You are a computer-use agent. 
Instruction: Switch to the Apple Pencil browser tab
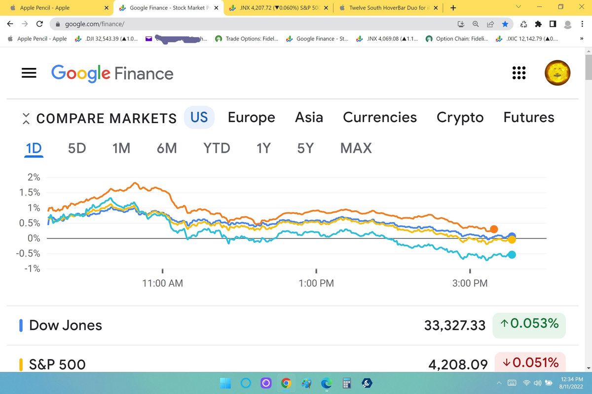[x=57, y=8]
